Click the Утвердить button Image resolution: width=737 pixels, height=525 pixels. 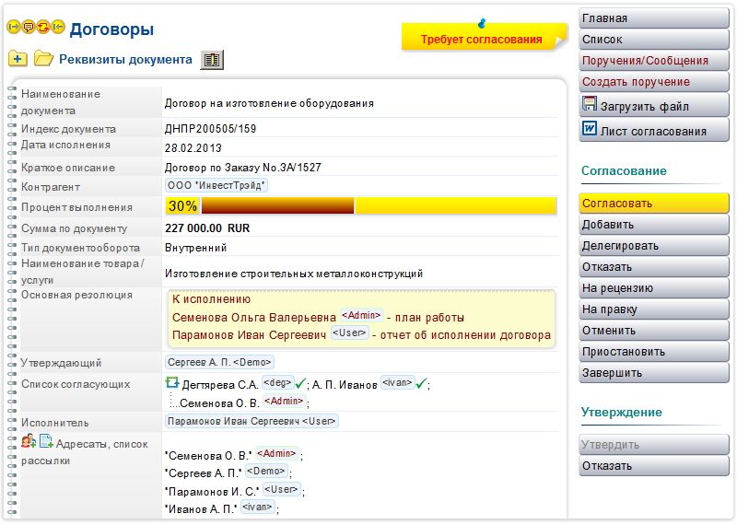[x=654, y=445]
